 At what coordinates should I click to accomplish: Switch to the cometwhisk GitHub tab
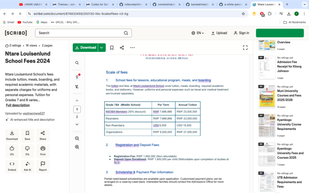[x=166, y=4]
